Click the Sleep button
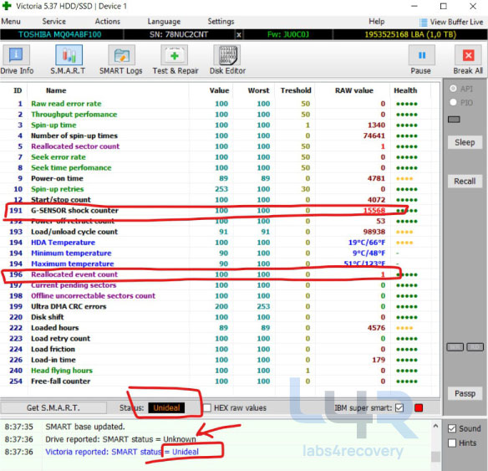The height and width of the screenshot is (471, 488). tap(465, 143)
